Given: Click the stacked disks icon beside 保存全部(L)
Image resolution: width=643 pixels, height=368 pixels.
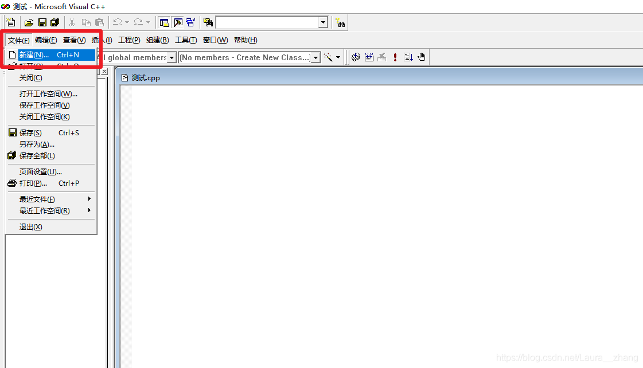Looking at the screenshot, I should click(12, 155).
